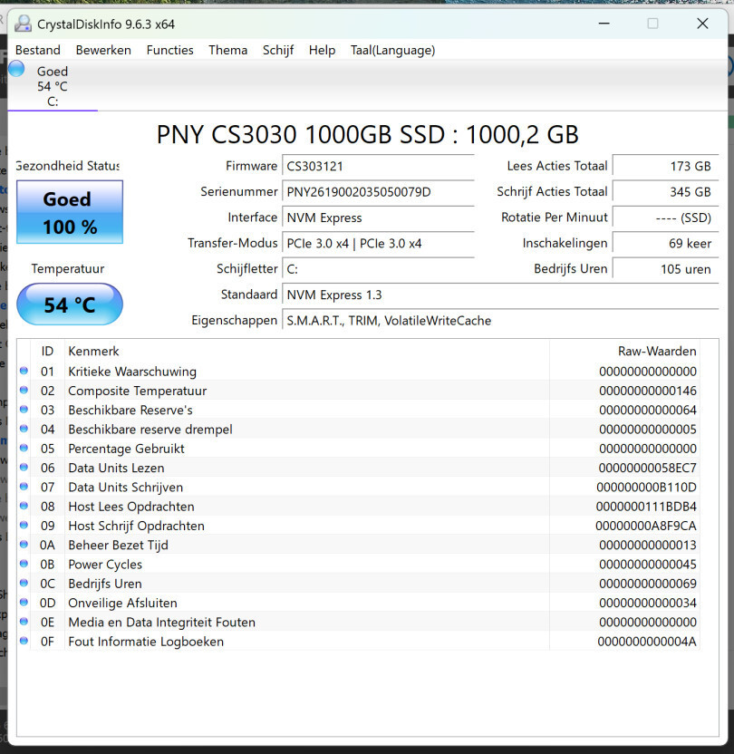734x754 pixels.
Task: Click the Inschakelingen value 69 keer
Action: [666, 243]
